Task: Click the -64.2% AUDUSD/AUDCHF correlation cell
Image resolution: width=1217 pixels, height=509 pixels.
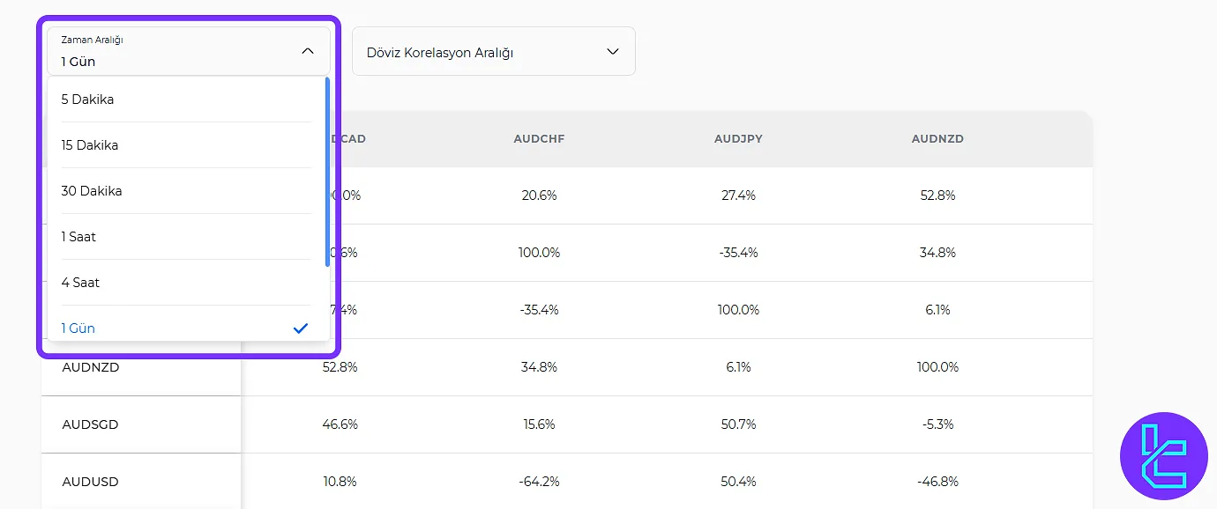Action: click(x=539, y=482)
